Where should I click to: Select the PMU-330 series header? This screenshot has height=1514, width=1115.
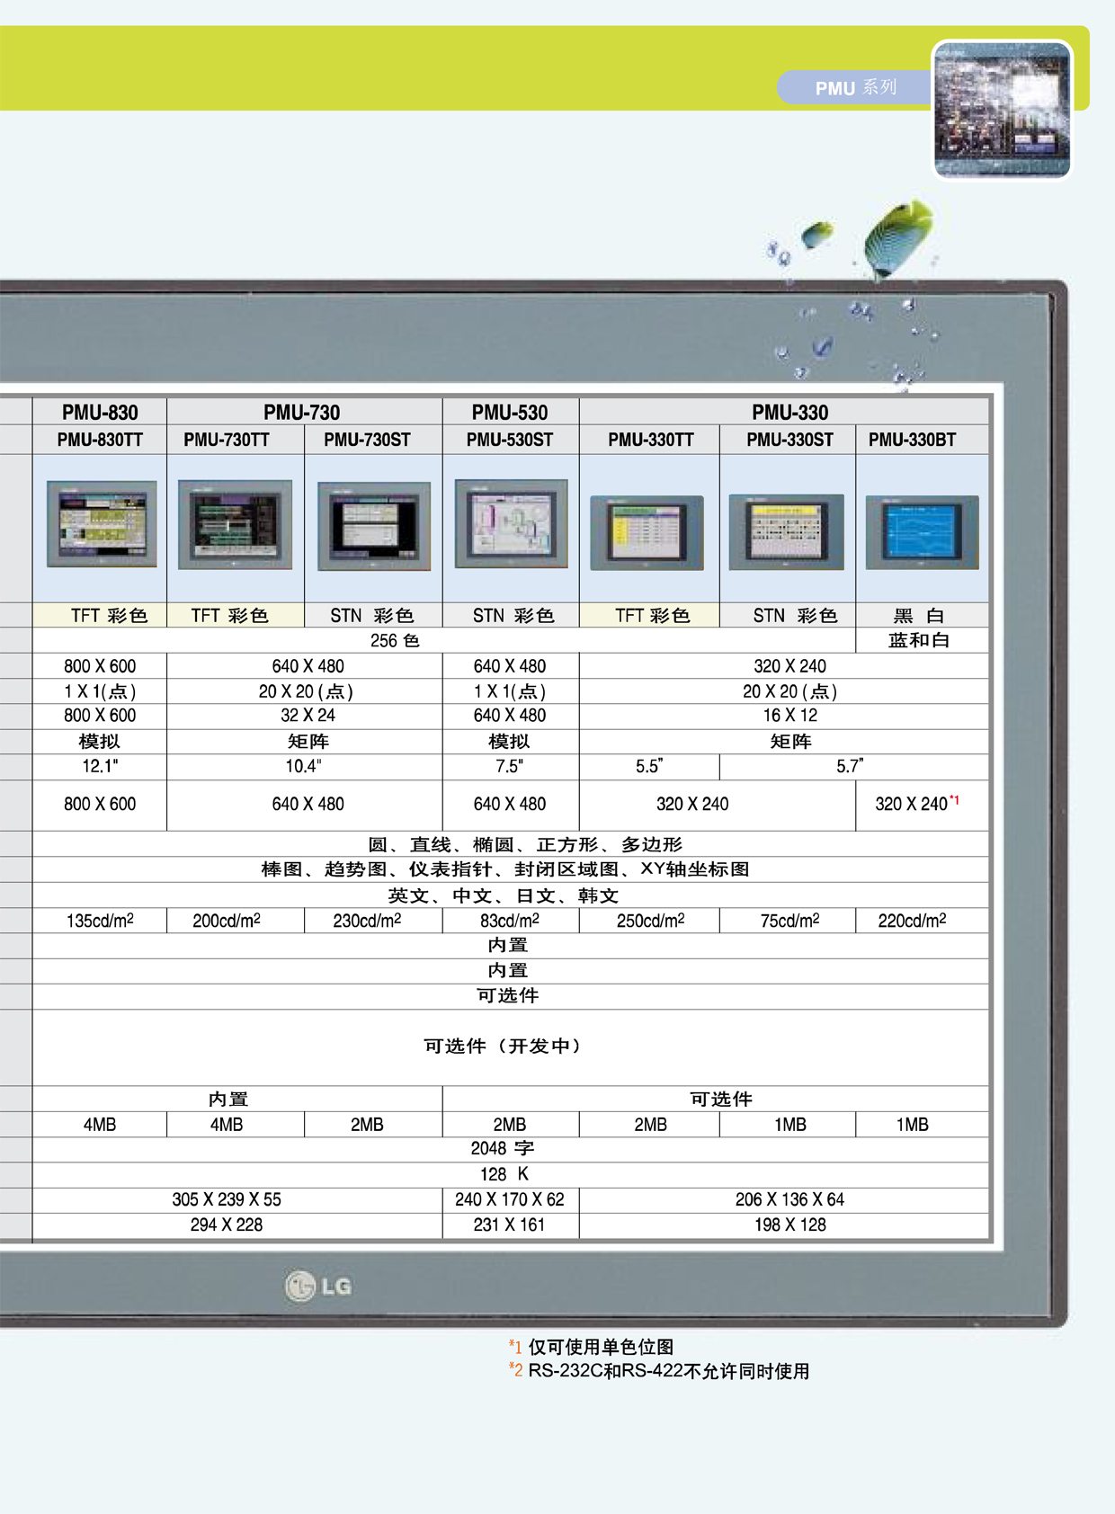click(789, 412)
